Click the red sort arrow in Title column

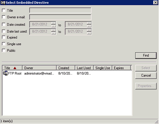pyautogui.click(x=15, y=68)
